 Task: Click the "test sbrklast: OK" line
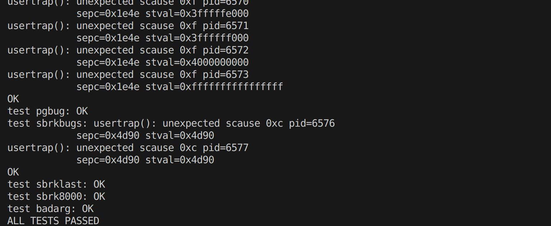[x=56, y=184]
